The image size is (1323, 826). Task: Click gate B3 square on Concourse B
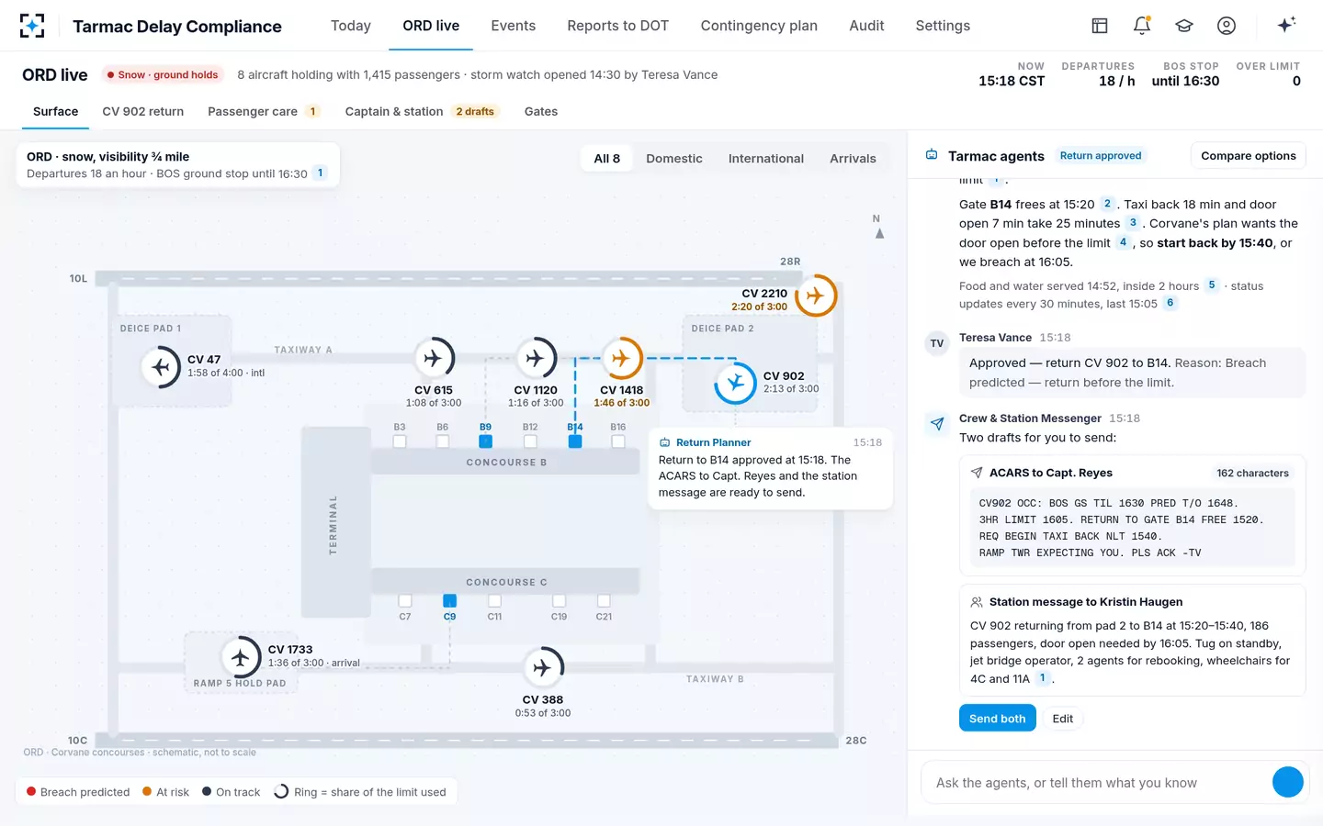tap(400, 441)
